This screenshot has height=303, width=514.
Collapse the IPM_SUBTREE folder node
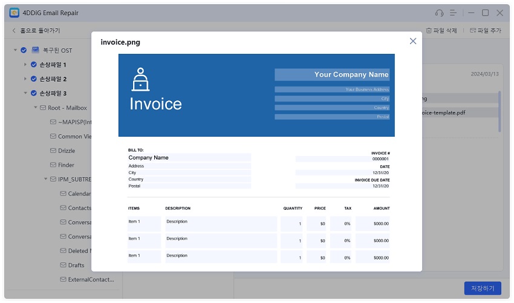45,179
